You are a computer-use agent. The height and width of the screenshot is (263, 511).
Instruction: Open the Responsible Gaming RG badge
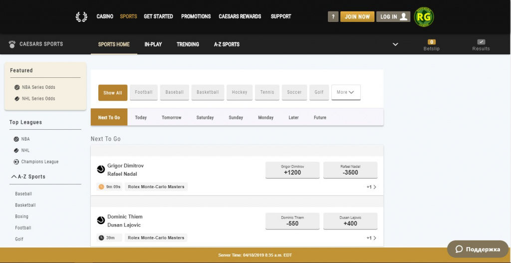click(x=424, y=17)
